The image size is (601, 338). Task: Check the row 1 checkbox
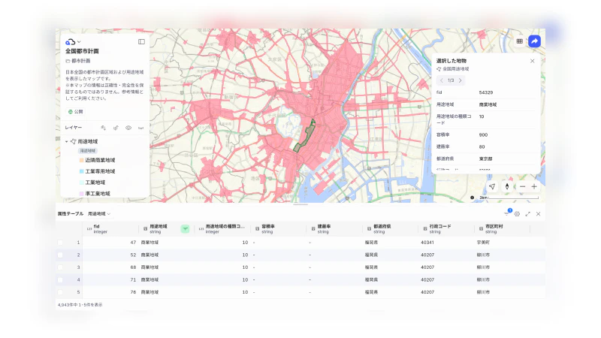pyautogui.click(x=60, y=243)
